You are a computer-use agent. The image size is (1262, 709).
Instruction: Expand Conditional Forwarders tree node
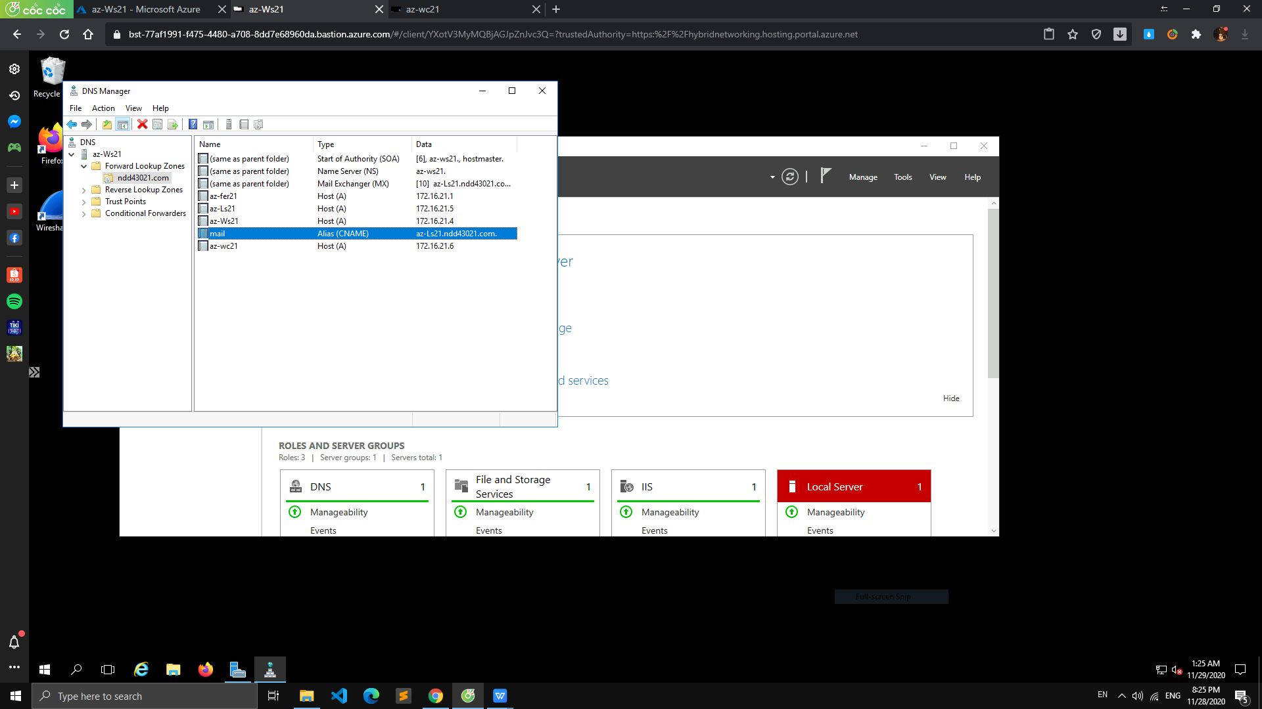84,213
